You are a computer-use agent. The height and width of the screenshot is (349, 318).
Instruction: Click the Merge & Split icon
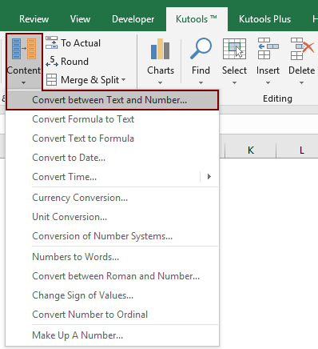(x=51, y=79)
